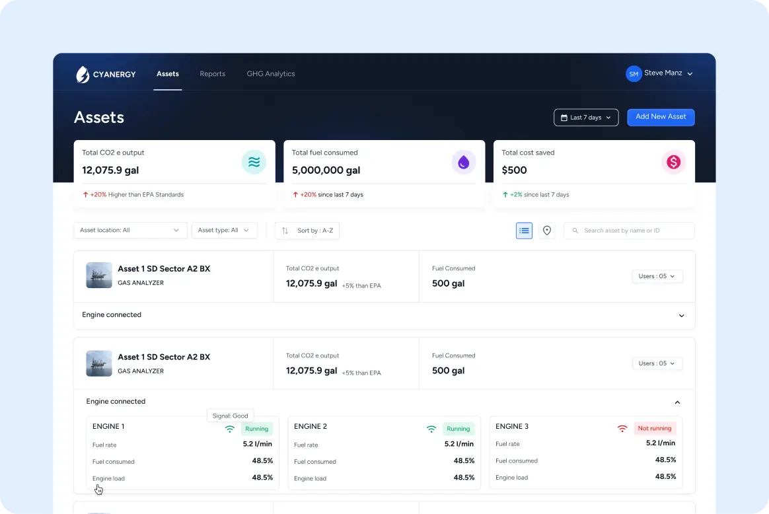The width and height of the screenshot is (769, 514).
Task: Click the Engine 3 Fuel consumed label
Action: pyautogui.click(x=517, y=460)
